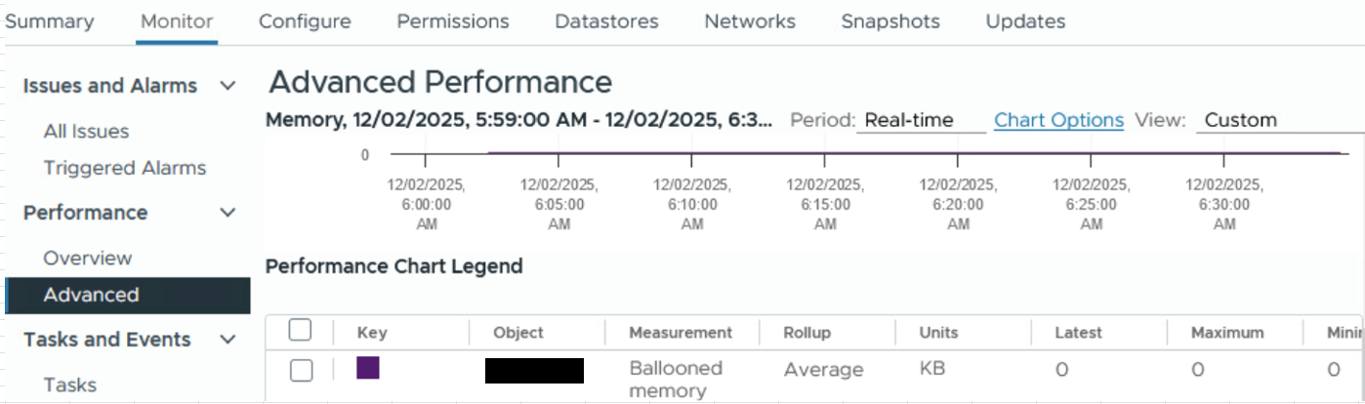Image resolution: width=1365 pixels, height=404 pixels.
Task: Collapse the Tasks and Events section
Action: pos(227,340)
